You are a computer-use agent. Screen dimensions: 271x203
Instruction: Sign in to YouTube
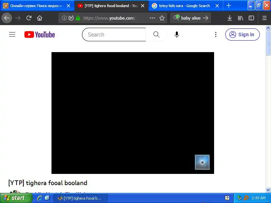click(x=242, y=35)
